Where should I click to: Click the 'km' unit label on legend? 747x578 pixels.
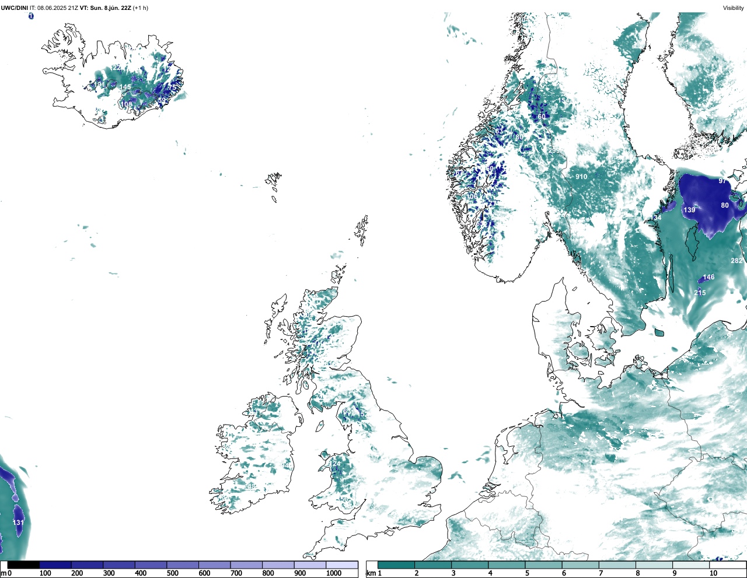[371, 573]
